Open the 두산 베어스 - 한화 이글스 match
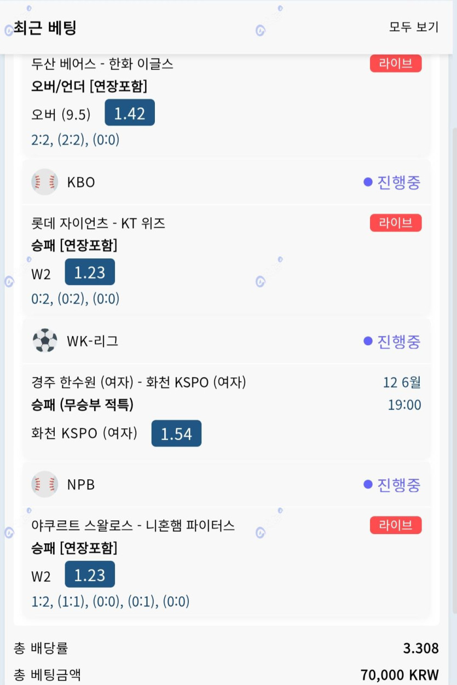Image resolution: width=457 pixels, height=685 pixels. (102, 63)
